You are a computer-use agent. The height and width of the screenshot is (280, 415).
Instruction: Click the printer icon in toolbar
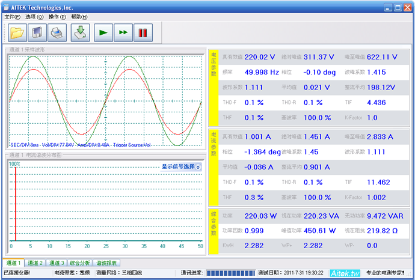[x=57, y=32]
